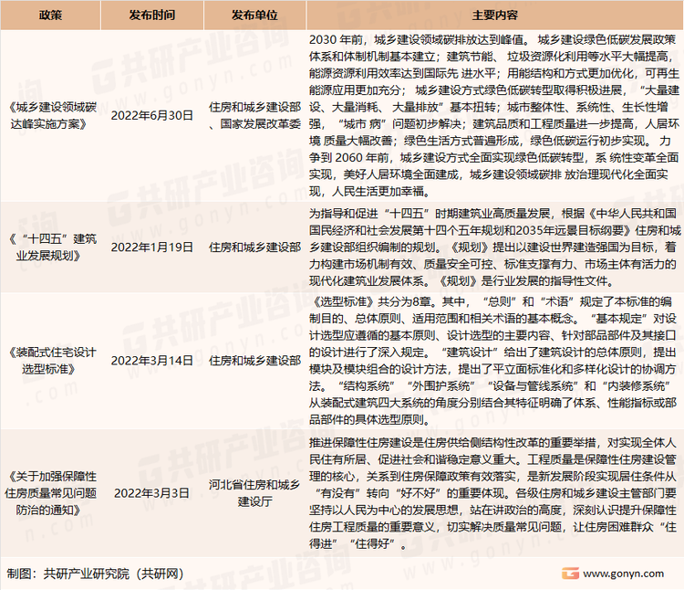Click the 发布单位 column header
This screenshot has height=590, width=684.
(254, 16)
